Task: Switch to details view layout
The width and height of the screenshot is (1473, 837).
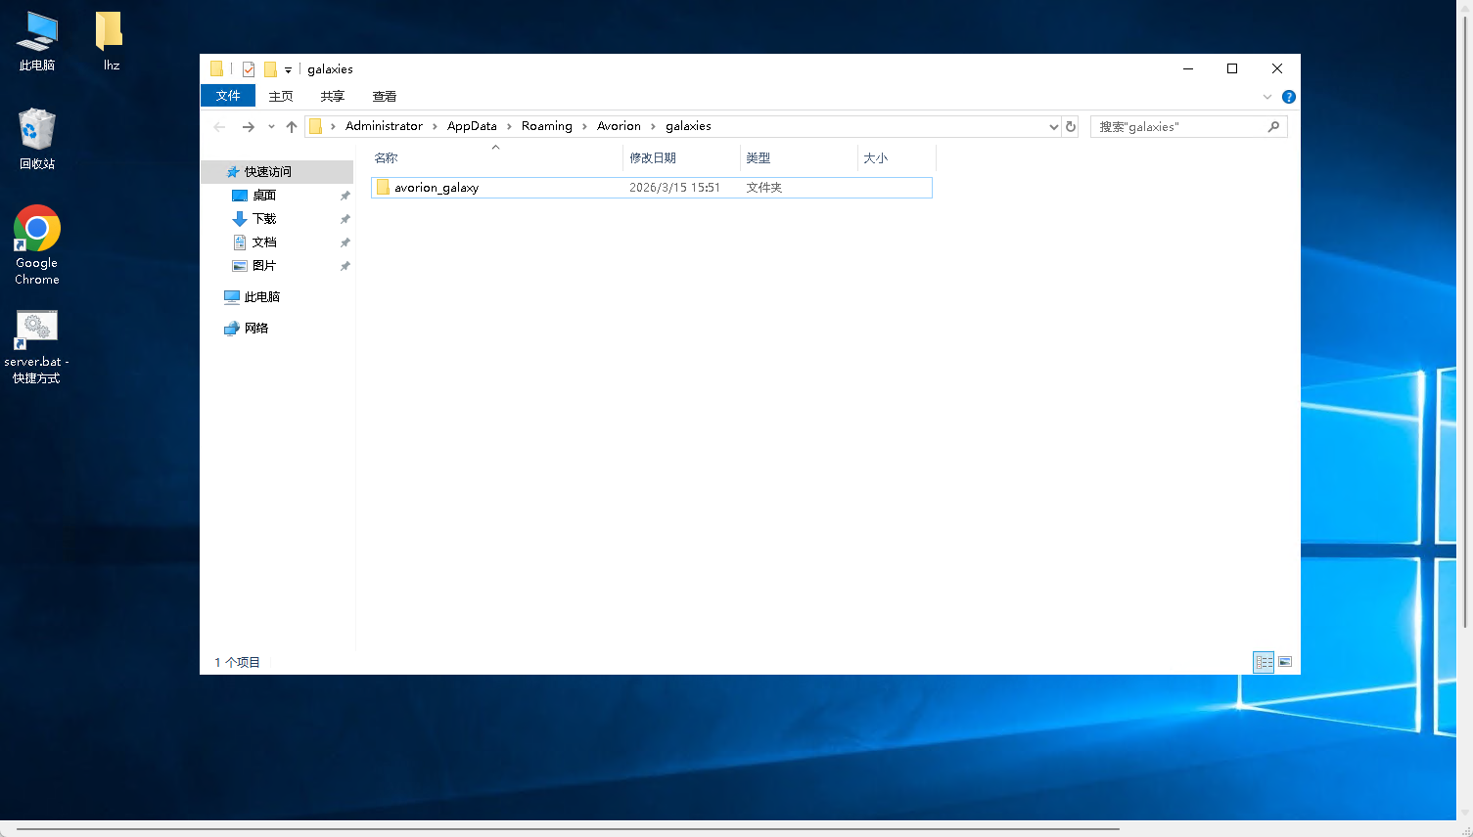Action: click(x=1264, y=662)
